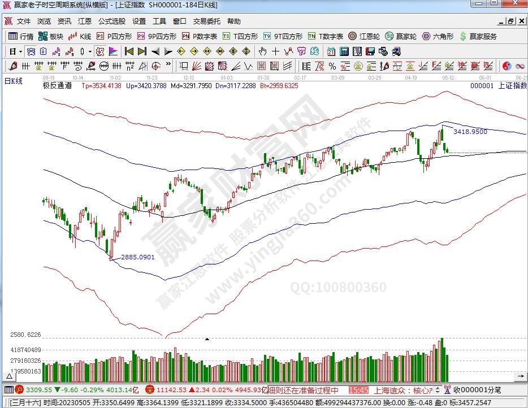Open the 公式选股 menu
528x408 pixels.
click(x=111, y=21)
